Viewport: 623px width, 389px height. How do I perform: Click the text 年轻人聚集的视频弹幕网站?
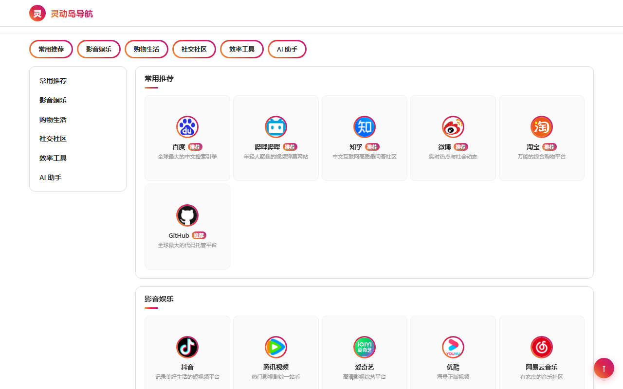[x=276, y=157]
